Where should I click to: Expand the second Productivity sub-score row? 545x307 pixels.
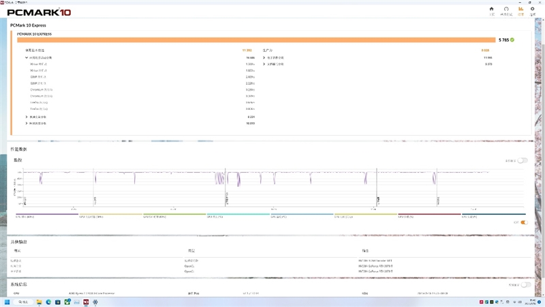pos(264,64)
